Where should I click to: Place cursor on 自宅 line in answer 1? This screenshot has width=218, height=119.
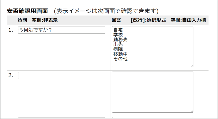click(x=118, y=30)
